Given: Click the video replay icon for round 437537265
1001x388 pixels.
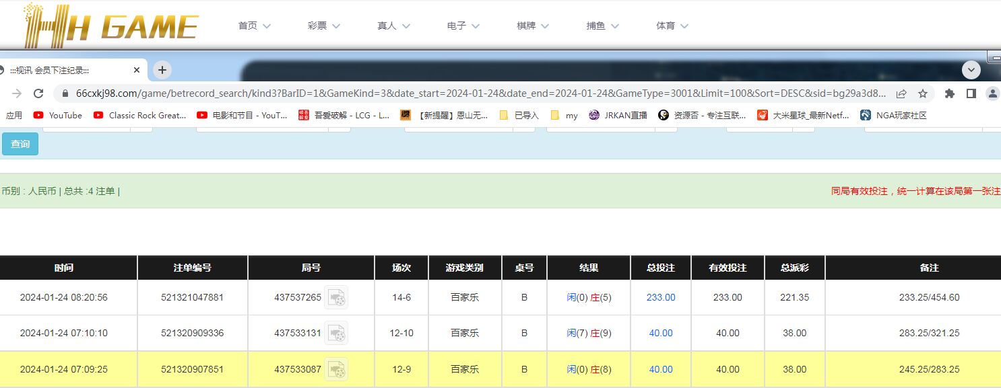Looking at the screenshot, I should click(336, 297).
